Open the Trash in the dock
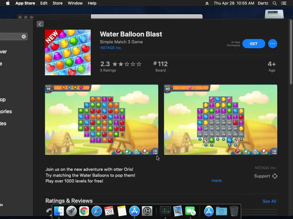This screenshot has width=293, height=219. click(x=234, y=211)
